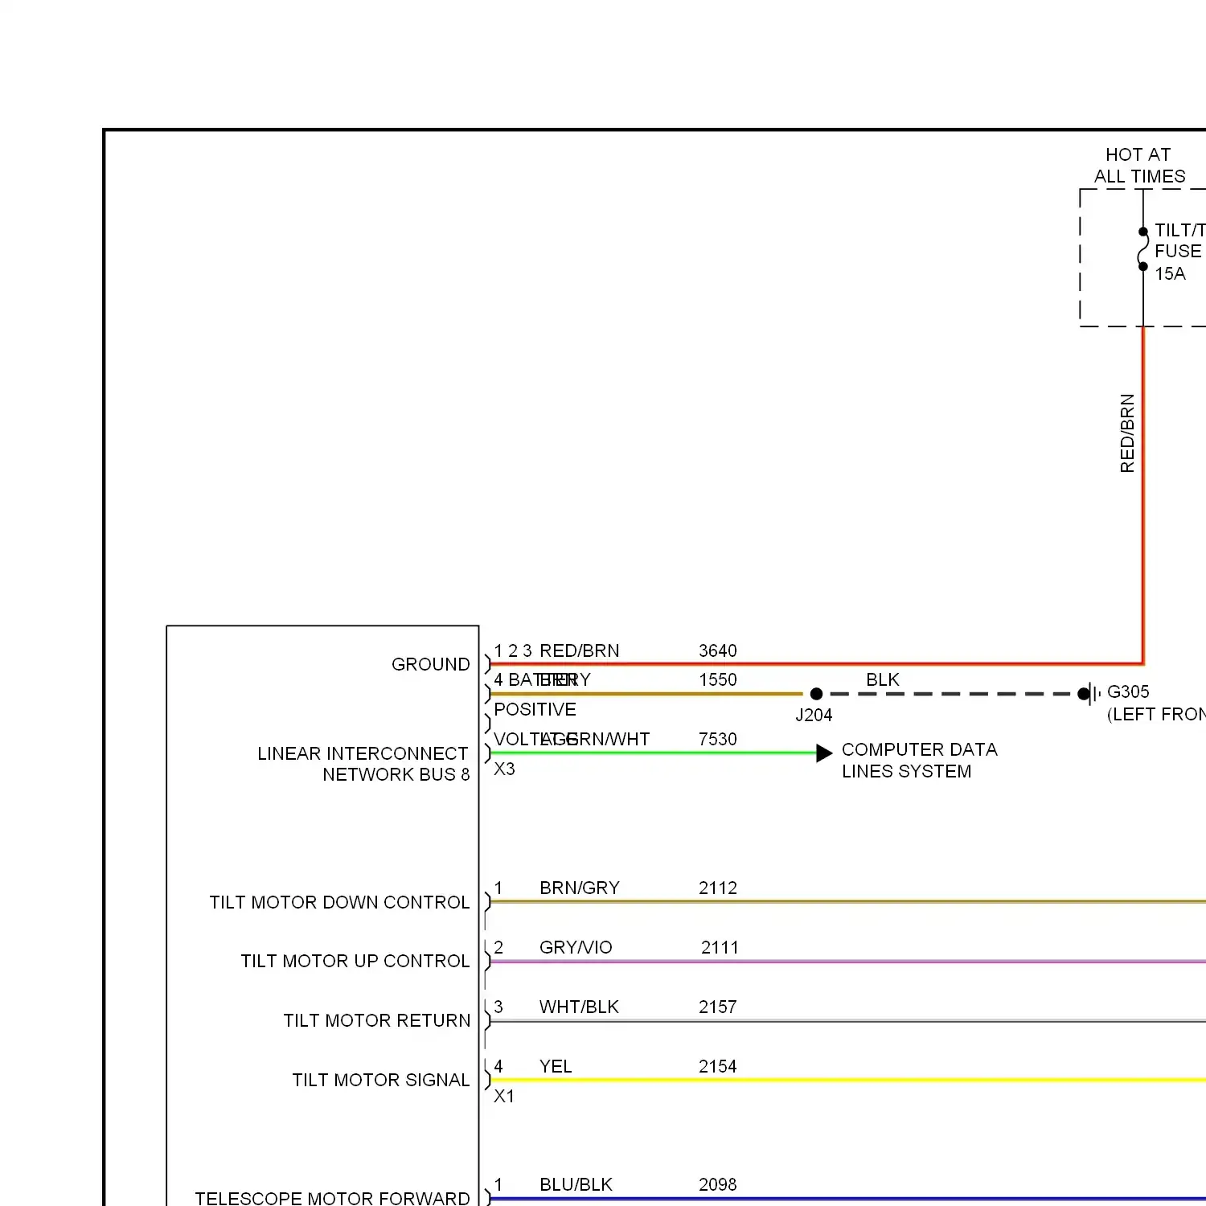Select the WHT/BLK wire label

pyautogui.click(x=579, y=1007)
